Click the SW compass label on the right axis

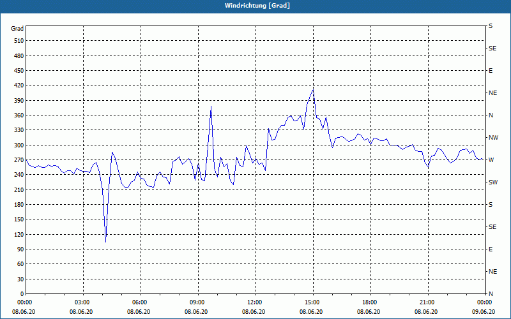[493, 182]
